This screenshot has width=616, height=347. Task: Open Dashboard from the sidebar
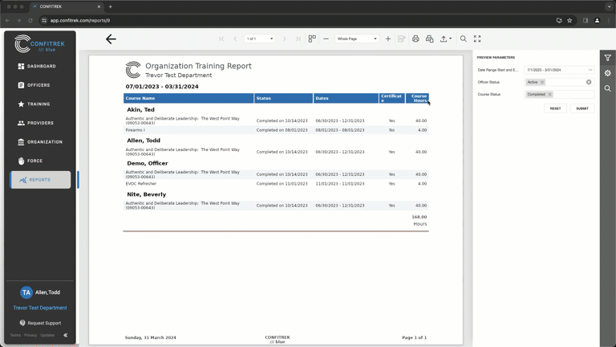click(x=40, y=66)
